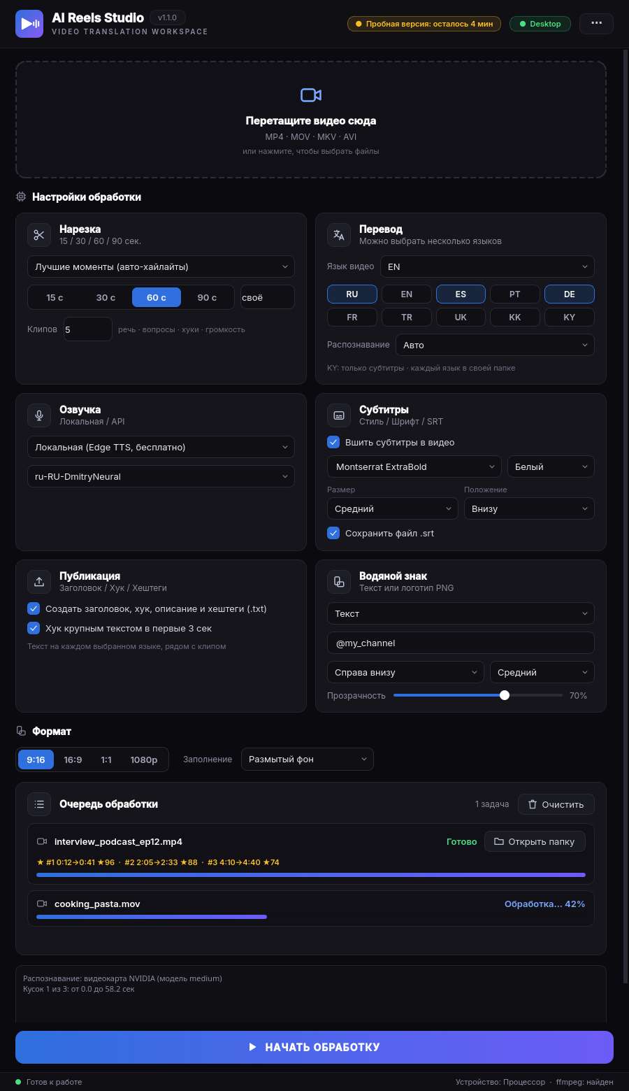This screenshot has height=1091, width=629.
Task: Select 1080p format
Action: pyautogui.click(x=144, y=760)
